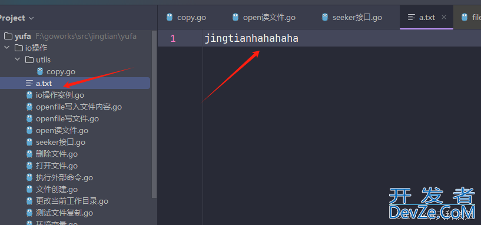Open copy.go in the project tree
Image resolution: width=481 pixels, height=225 pixels.
(x=61, y=71)
